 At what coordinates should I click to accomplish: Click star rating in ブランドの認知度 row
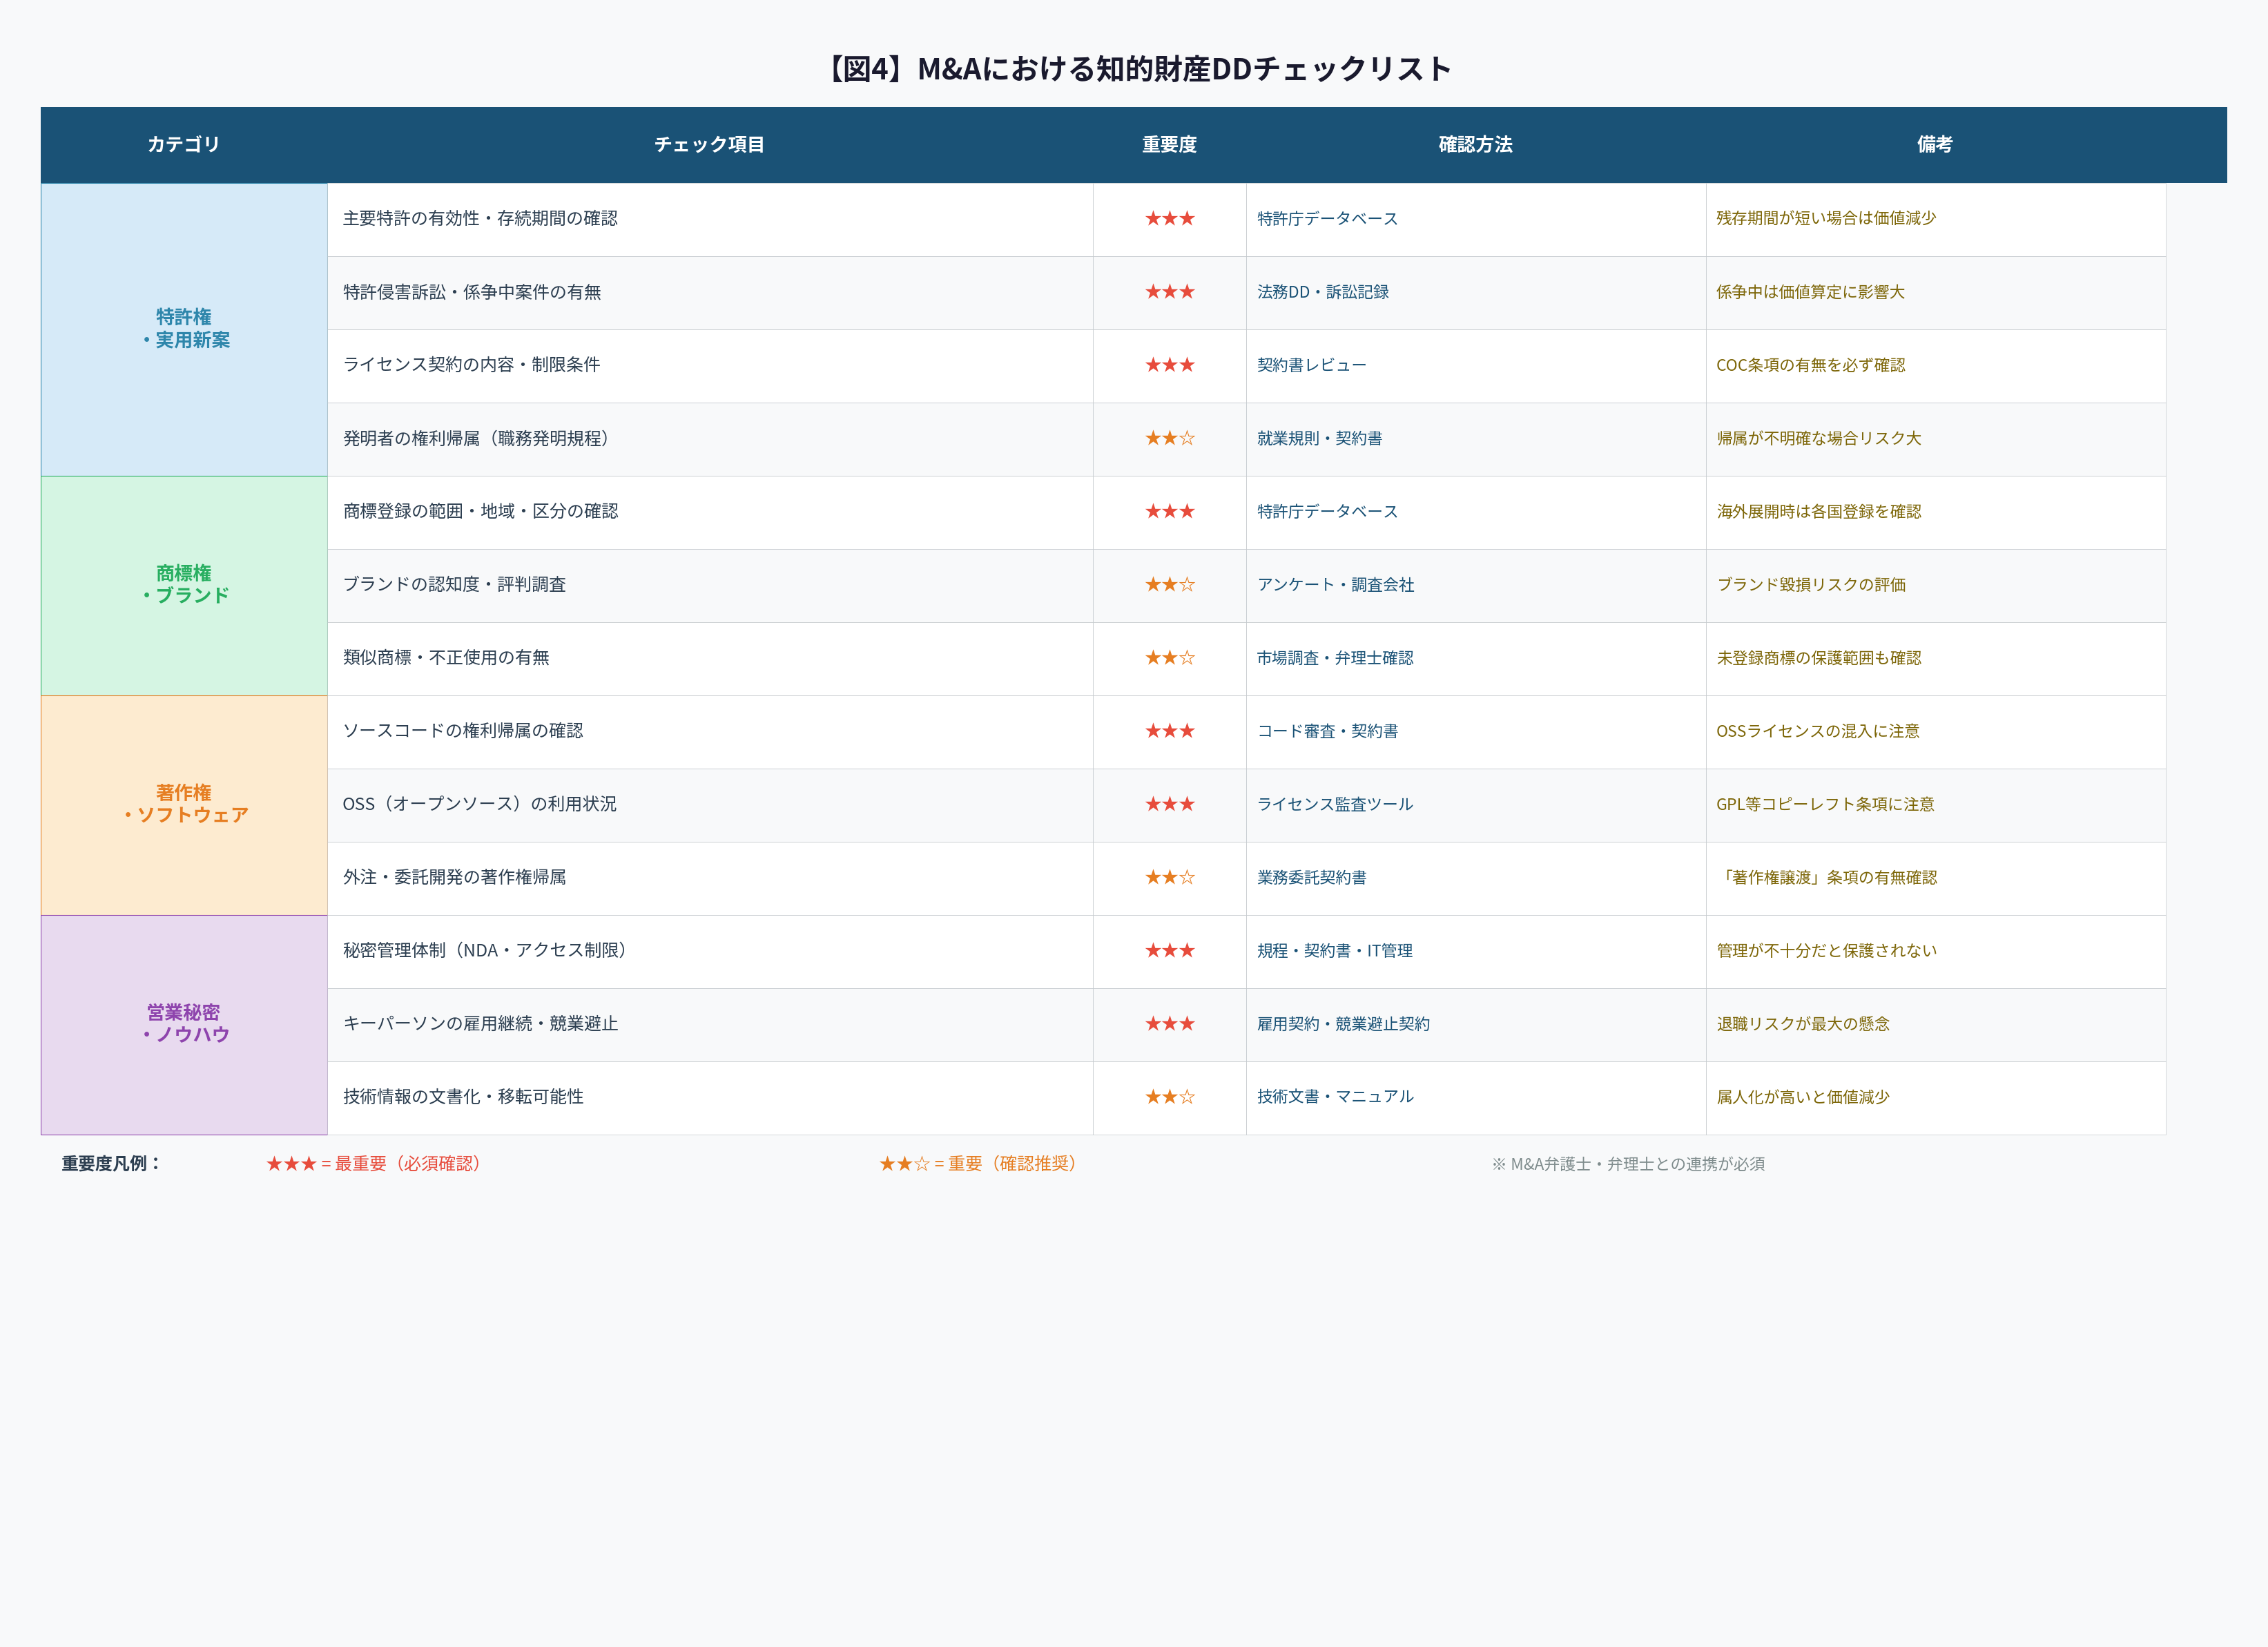coord(1170,584)
